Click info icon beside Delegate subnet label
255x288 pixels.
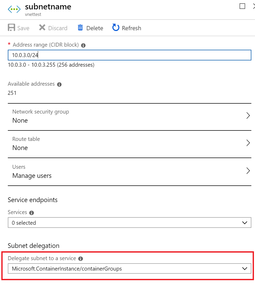click(x=81, y=259)
